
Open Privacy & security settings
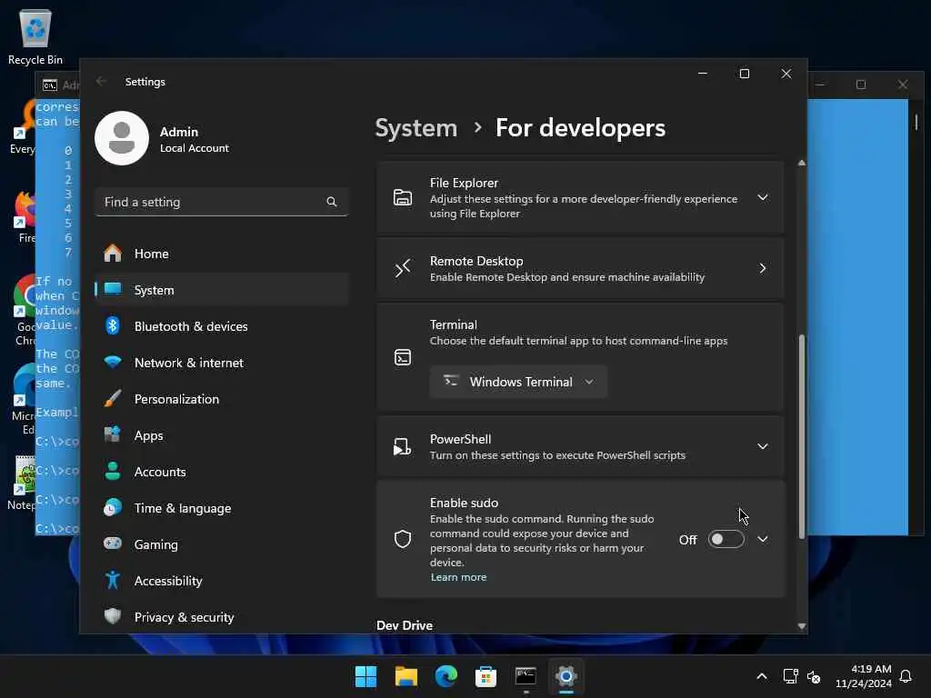pos(222,617)
